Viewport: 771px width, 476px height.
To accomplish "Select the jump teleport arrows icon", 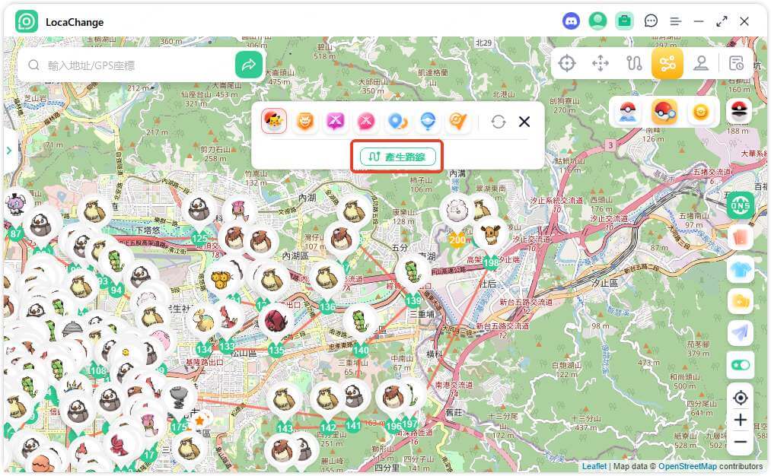I will tap(601, 63).
